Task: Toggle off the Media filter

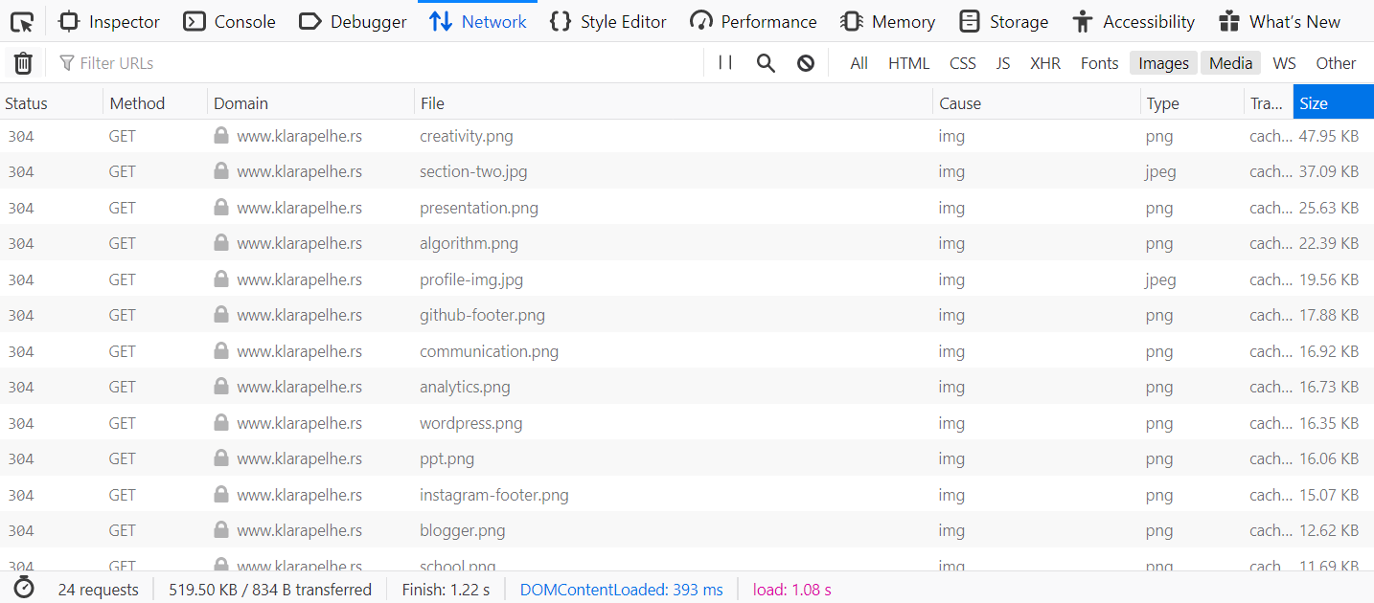Action: click(x=1230, y=62)
